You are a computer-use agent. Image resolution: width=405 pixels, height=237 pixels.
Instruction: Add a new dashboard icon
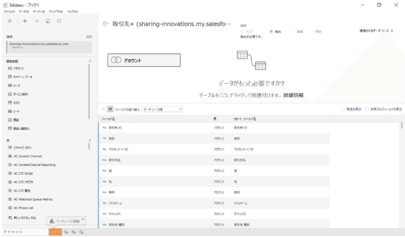click(x=73, y=232)
